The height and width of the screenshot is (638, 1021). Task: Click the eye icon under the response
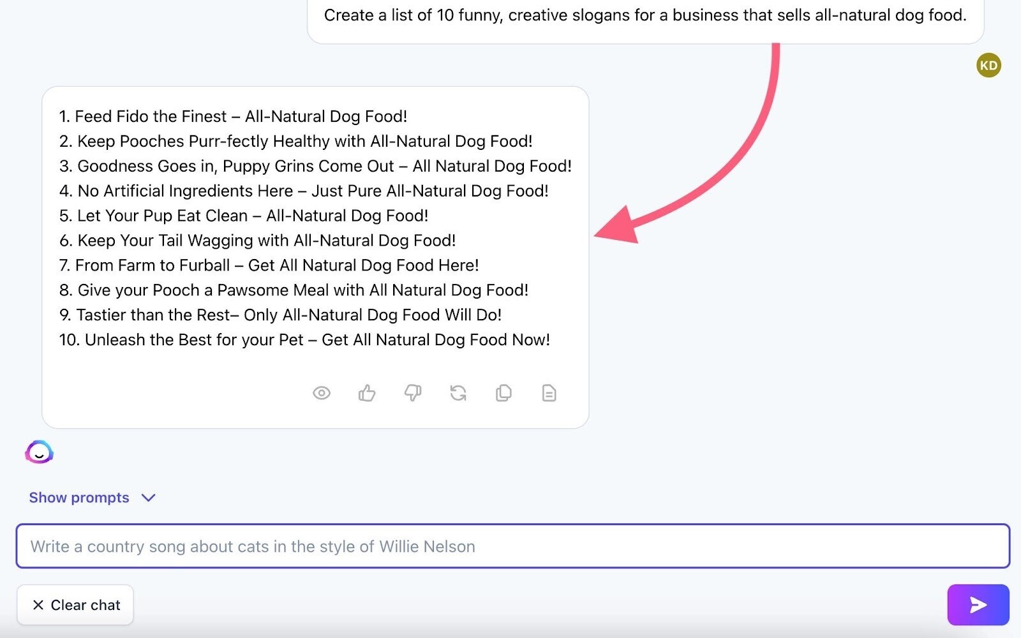coord(322,393)
